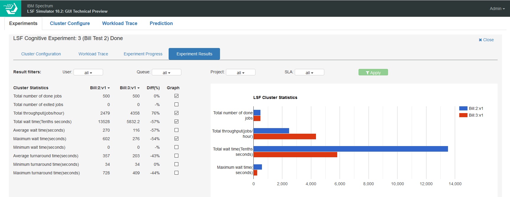Click the blue Total throughput chart bar
Image resolution: width=510 pixels, height=197 pixels.
pos(271,131)
